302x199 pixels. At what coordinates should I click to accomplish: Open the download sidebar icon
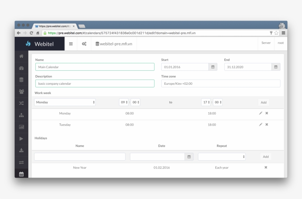pos(21,150)
